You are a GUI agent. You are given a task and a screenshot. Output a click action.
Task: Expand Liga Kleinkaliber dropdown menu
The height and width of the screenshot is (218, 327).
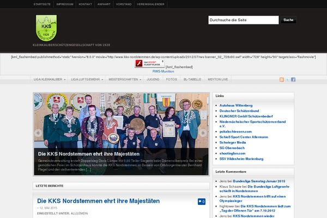[50, 80]
